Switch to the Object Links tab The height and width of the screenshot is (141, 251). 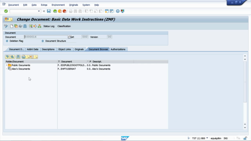click(64, 49)
